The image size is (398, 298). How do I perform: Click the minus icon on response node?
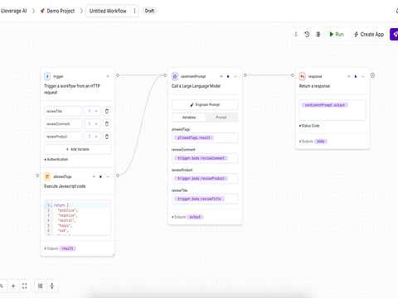(x=363, y=76)
